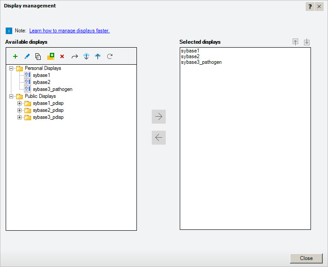This screenshot has width=328, height=267.
Task: Move selected display down in list
Action: 307,42
